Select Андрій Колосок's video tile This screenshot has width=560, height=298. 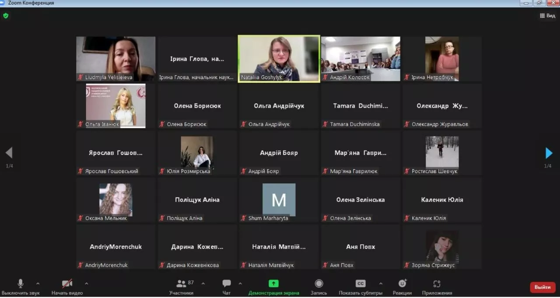tap(360, 59)
